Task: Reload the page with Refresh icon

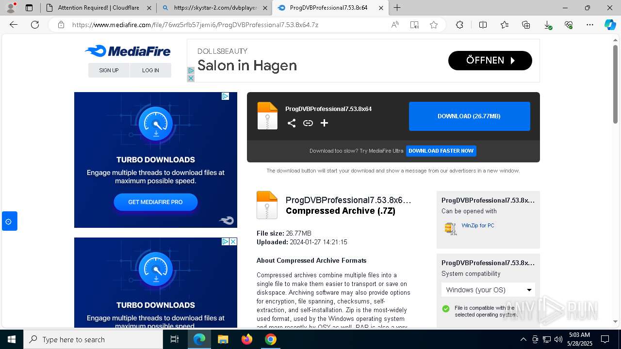Action: click(35, 25)
